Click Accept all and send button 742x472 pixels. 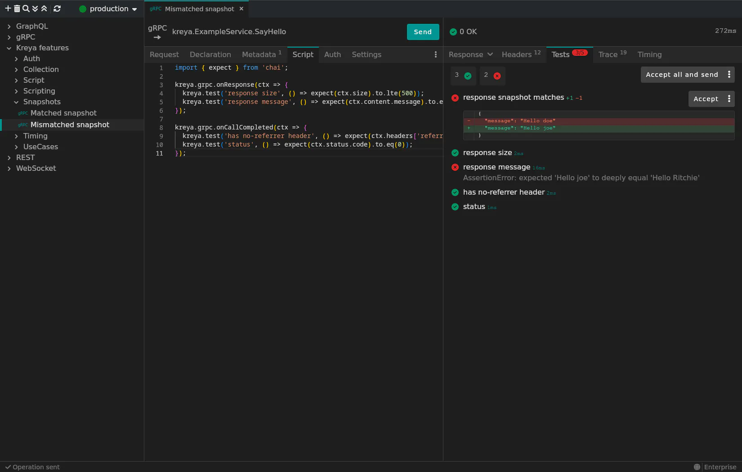682,75
